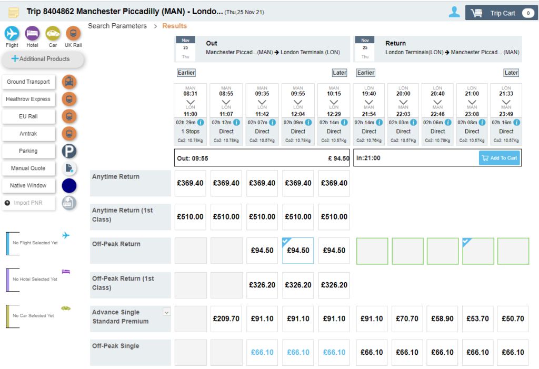Screen dimensions: 539x369
Task: Show Later outbound trains
Action: (x=340, y=73)
